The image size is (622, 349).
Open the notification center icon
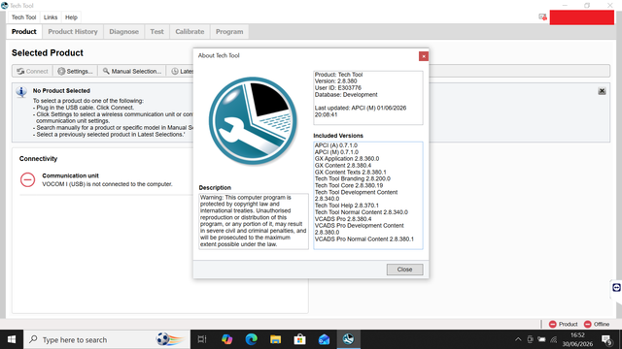(606, 339)
